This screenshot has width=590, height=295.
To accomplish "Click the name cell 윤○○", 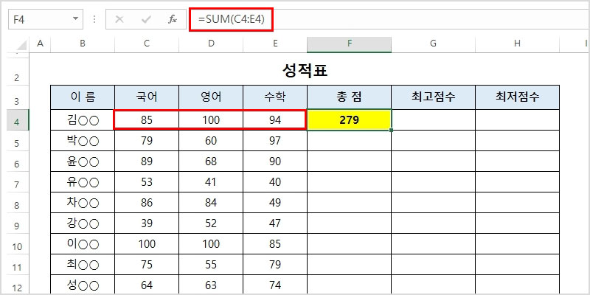I will pos(83,162).
